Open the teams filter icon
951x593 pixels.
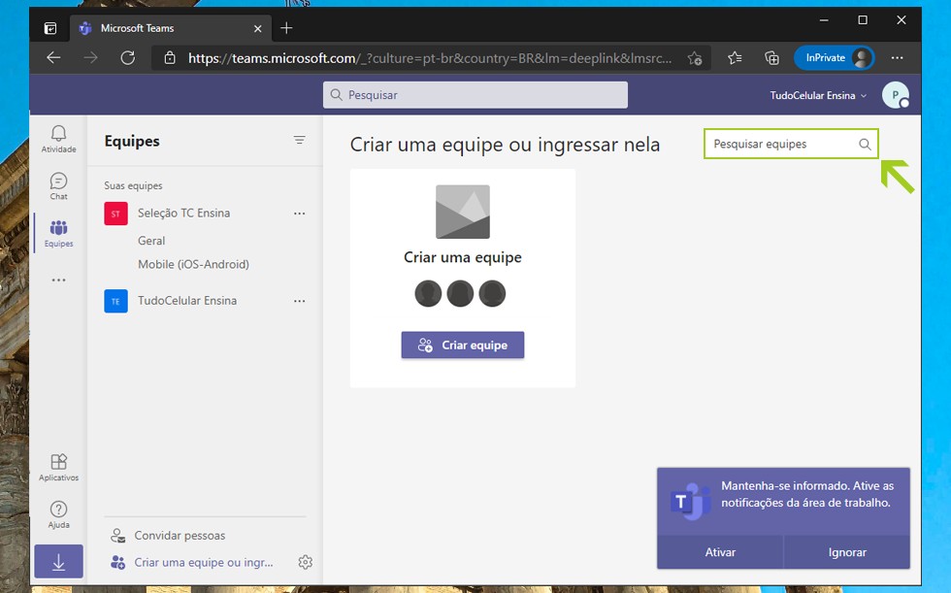(x=300, y=141)
